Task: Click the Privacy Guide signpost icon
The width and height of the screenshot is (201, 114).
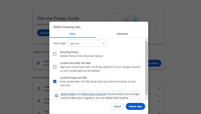Action: (39, 101)
